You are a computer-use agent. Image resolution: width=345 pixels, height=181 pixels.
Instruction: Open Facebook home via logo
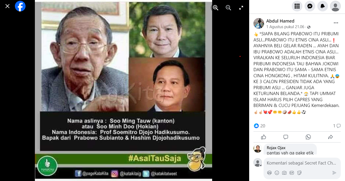tap(20, 6)
